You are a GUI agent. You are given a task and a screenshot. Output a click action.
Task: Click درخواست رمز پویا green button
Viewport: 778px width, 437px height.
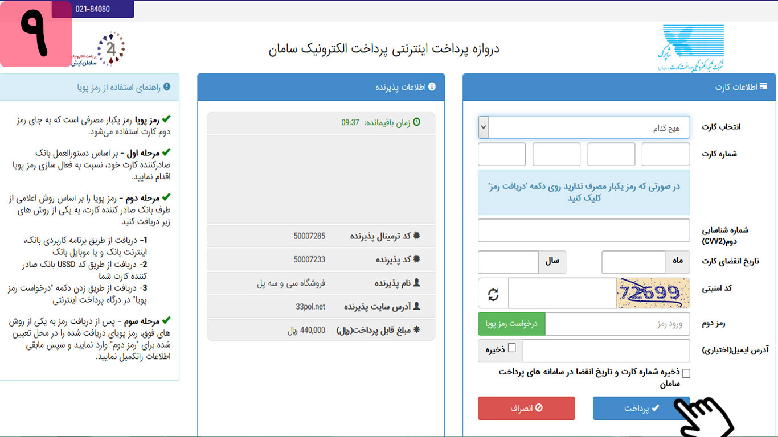pyautogui.click(x=511, y=324)
